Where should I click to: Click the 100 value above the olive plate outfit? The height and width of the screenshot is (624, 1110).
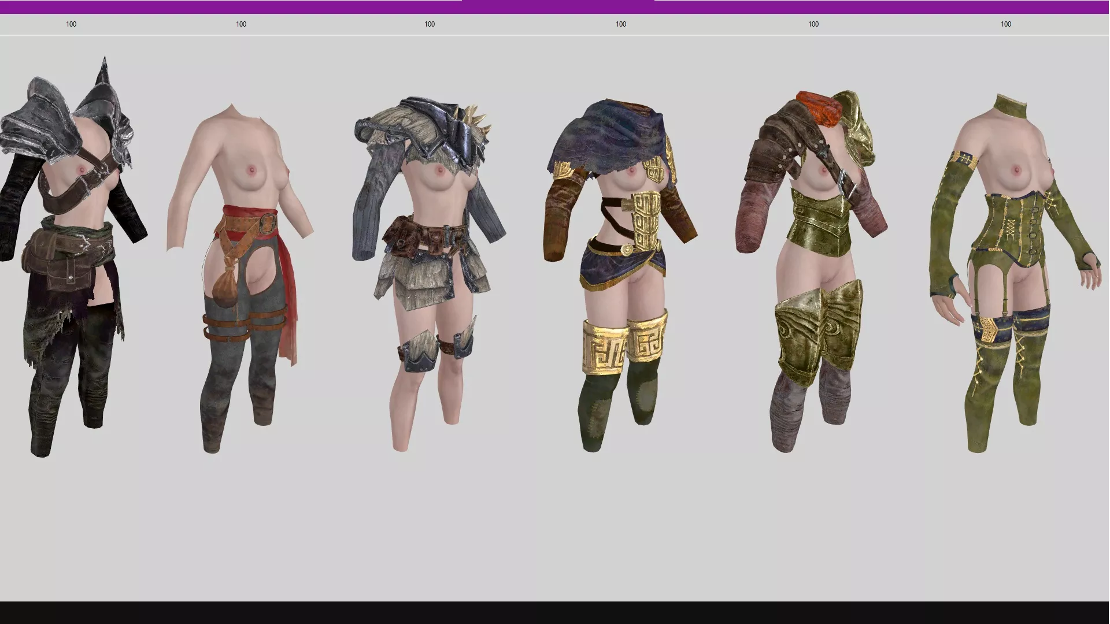[813, 24]
